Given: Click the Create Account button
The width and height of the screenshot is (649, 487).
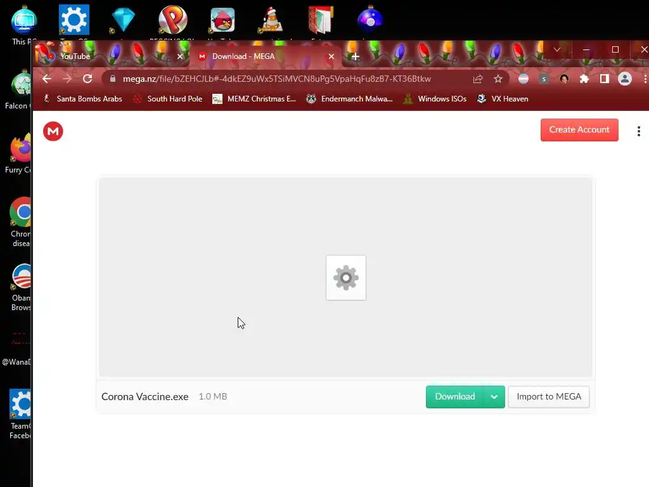Looking at the screenshot, I should pos(579,130).
